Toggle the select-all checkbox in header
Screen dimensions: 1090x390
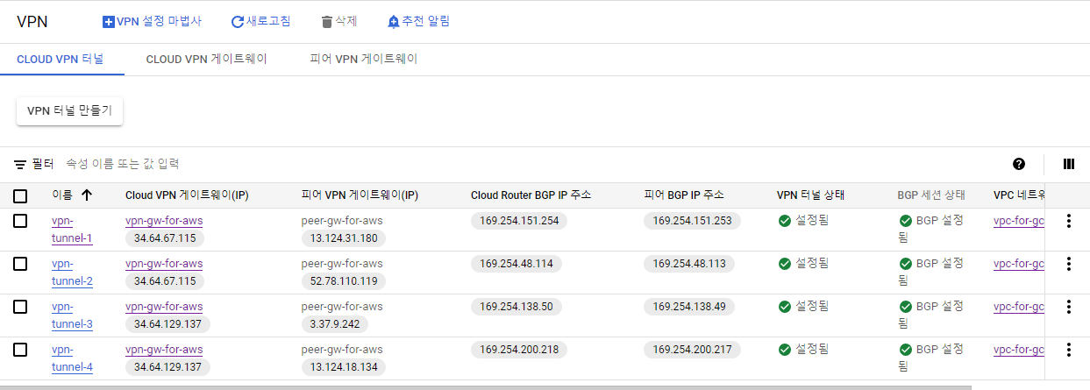[20, 195]
